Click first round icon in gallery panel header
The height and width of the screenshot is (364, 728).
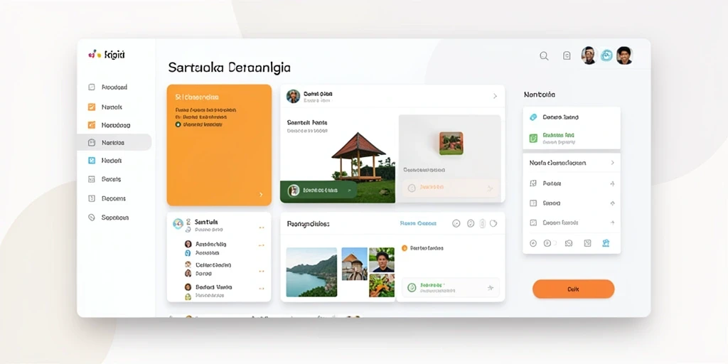tap(456, 224)
